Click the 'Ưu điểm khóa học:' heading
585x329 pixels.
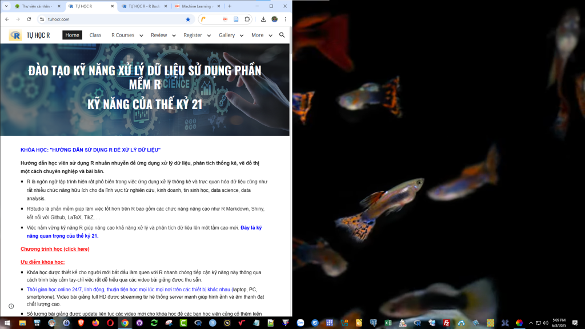[42, 262]
